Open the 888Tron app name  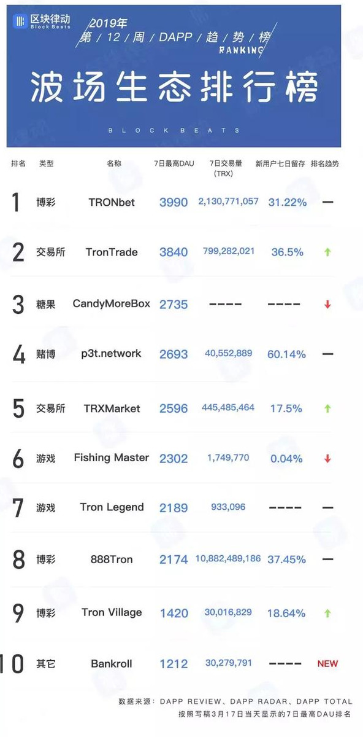112,560
